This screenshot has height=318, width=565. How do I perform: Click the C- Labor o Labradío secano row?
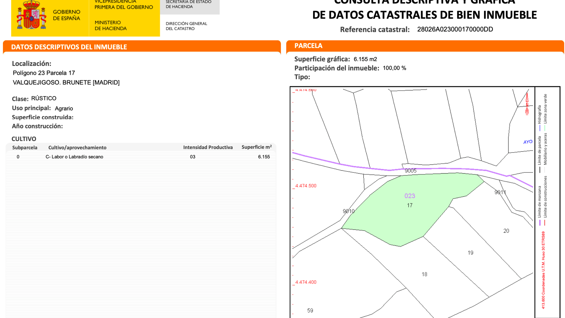point(74,157)
